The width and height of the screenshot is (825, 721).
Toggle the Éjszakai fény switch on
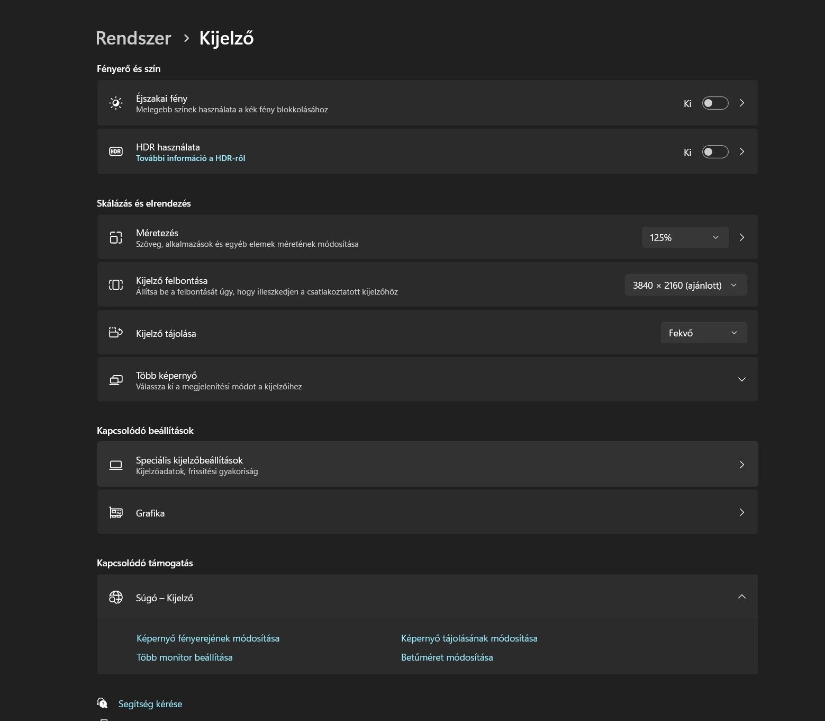coord(715,103)
